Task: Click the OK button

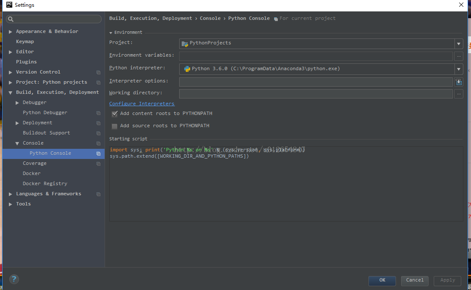Action: click(382, 281)
